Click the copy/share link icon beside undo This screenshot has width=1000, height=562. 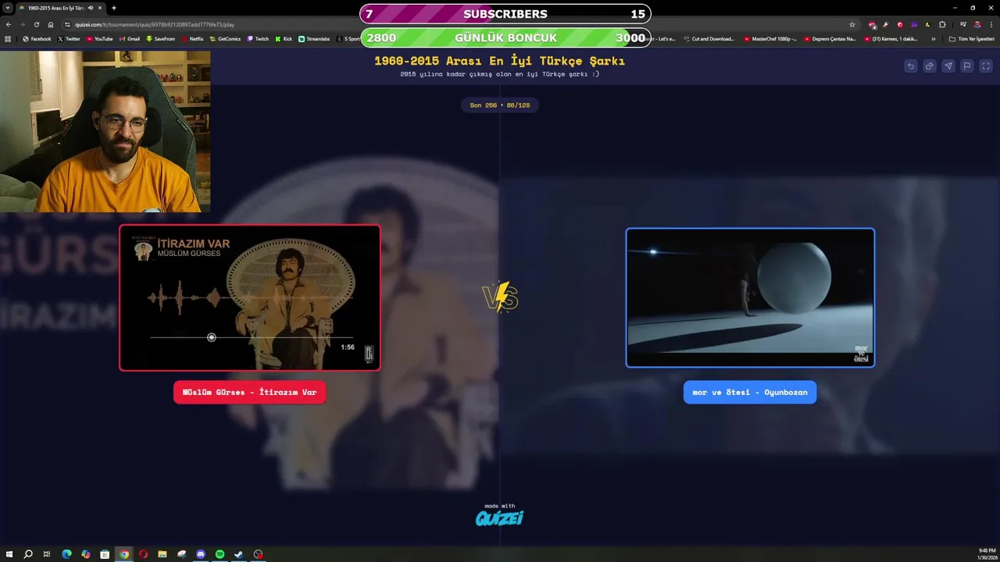click(929, 66)
